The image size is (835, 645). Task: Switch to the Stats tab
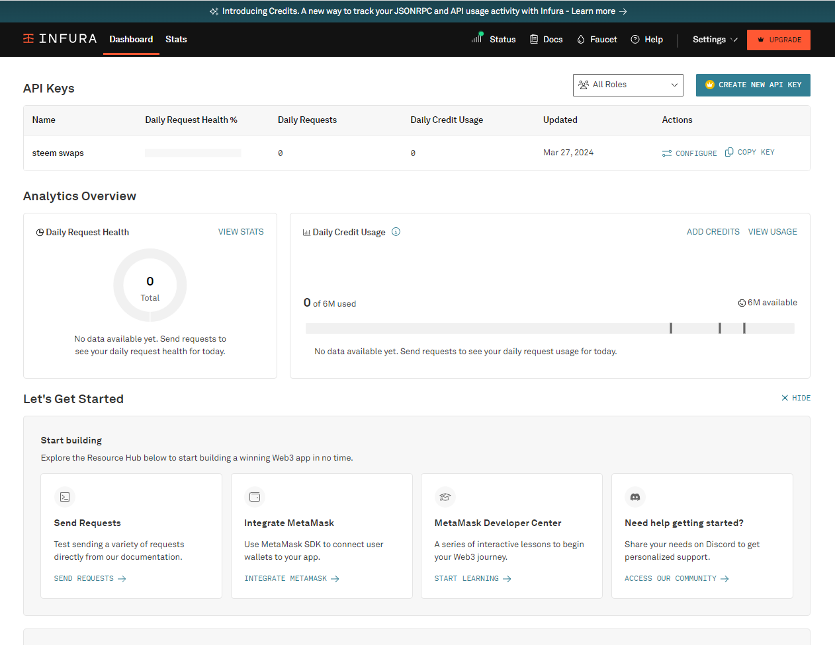[176, 40]
